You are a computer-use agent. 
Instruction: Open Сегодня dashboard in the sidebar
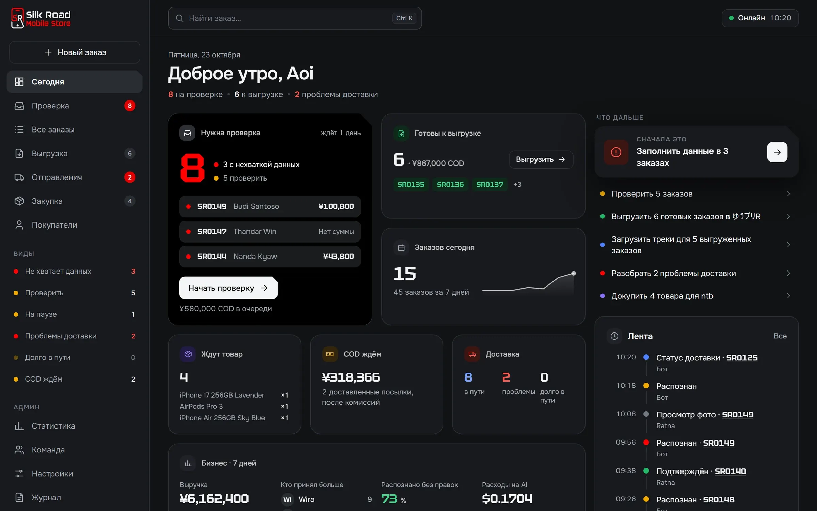coord(75,82)
